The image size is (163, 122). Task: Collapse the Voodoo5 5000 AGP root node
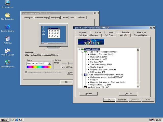click(x=79, y=49)
